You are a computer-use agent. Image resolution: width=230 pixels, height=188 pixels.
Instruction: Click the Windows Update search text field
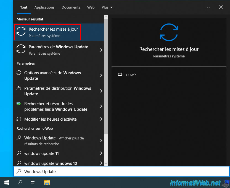click(121, 171)
